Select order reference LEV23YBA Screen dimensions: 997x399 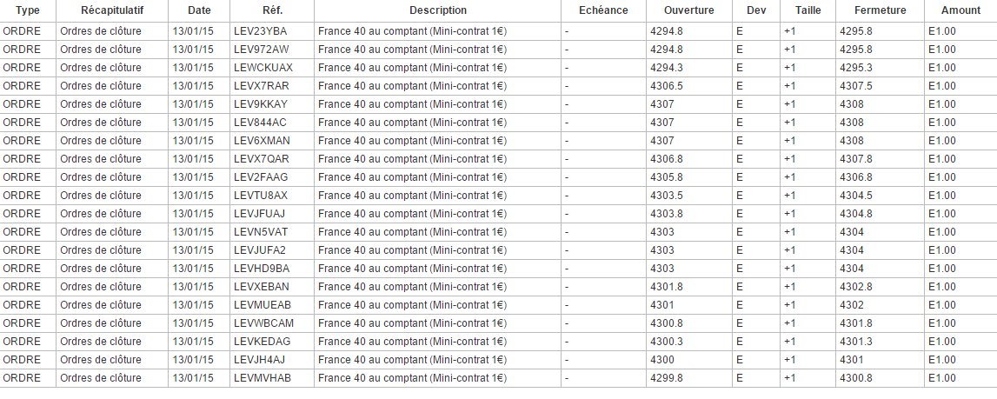(x=261, y=31)
